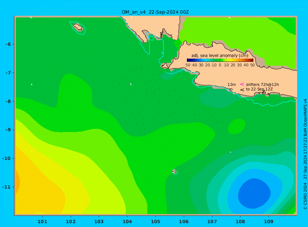Click the orange high anomaly patch at left edge
The height and width of the screenshot is (227, 308).
(17, 182)
